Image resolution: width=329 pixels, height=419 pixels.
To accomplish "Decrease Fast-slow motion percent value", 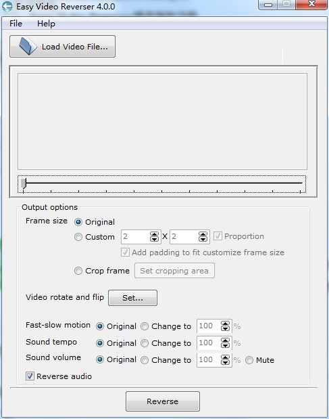I will (x=225, y=329).
